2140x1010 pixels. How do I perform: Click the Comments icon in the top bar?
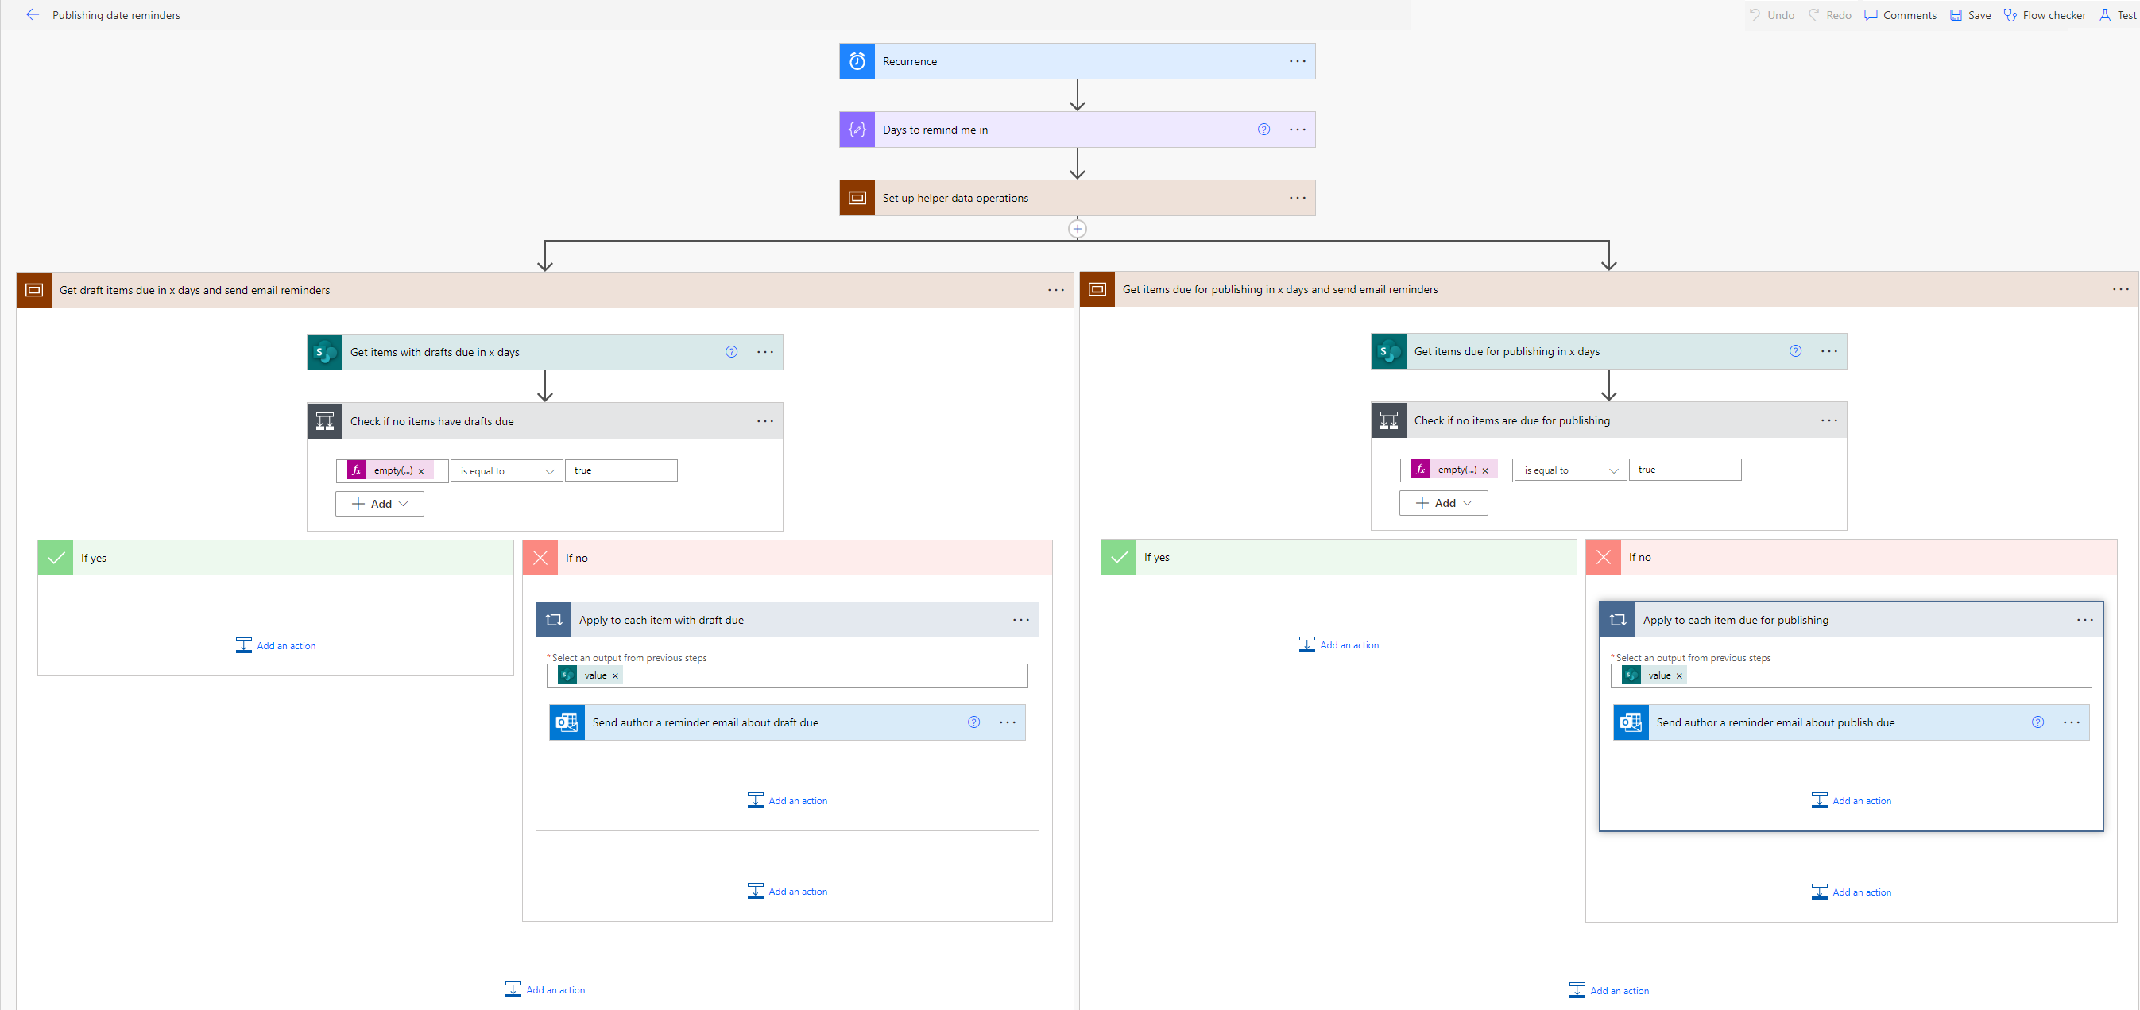click(1870, 14)
